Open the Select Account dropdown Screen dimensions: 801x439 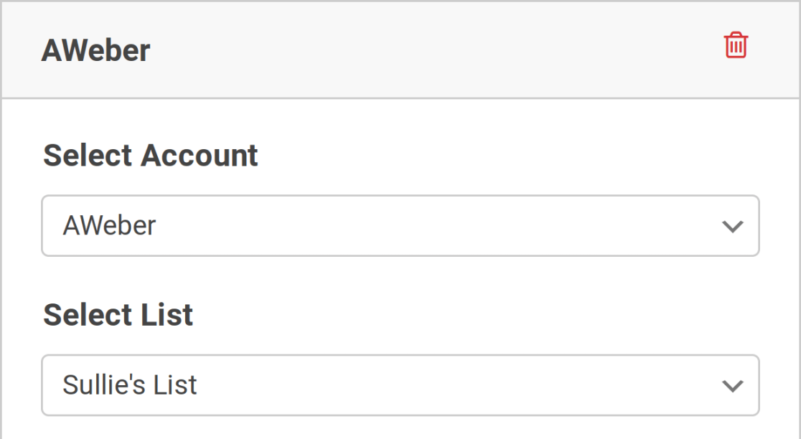coord(400,226)
